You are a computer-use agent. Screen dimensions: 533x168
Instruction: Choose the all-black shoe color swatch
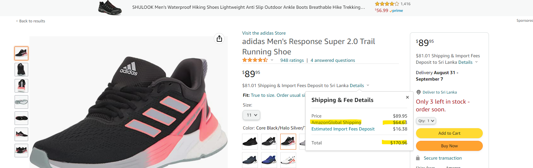(250, 141)
